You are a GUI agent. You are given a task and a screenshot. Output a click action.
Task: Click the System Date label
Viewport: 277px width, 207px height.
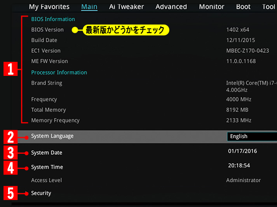[x=47, y=153]
